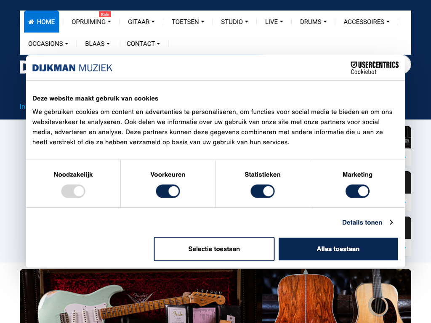This screenshot has height=323, width=431.
Task: Toggle the Noodzakelijk cookies switch
Action: [73, 191]
